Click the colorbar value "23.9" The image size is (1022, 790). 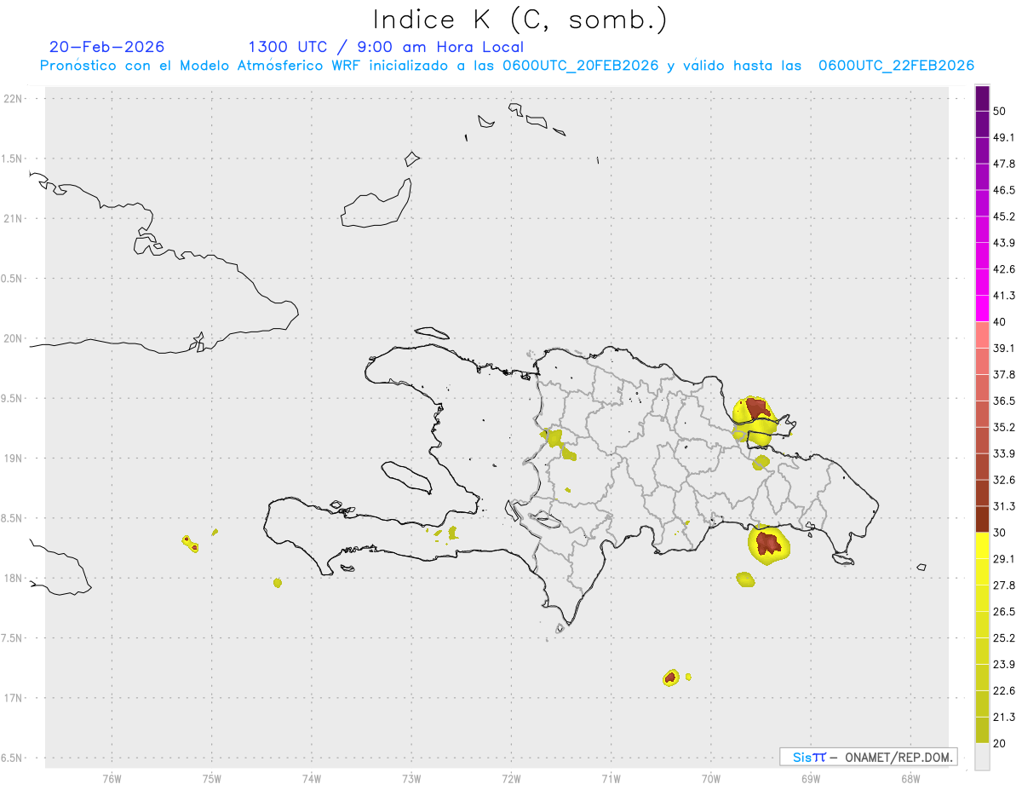(x=1004, y=665)
